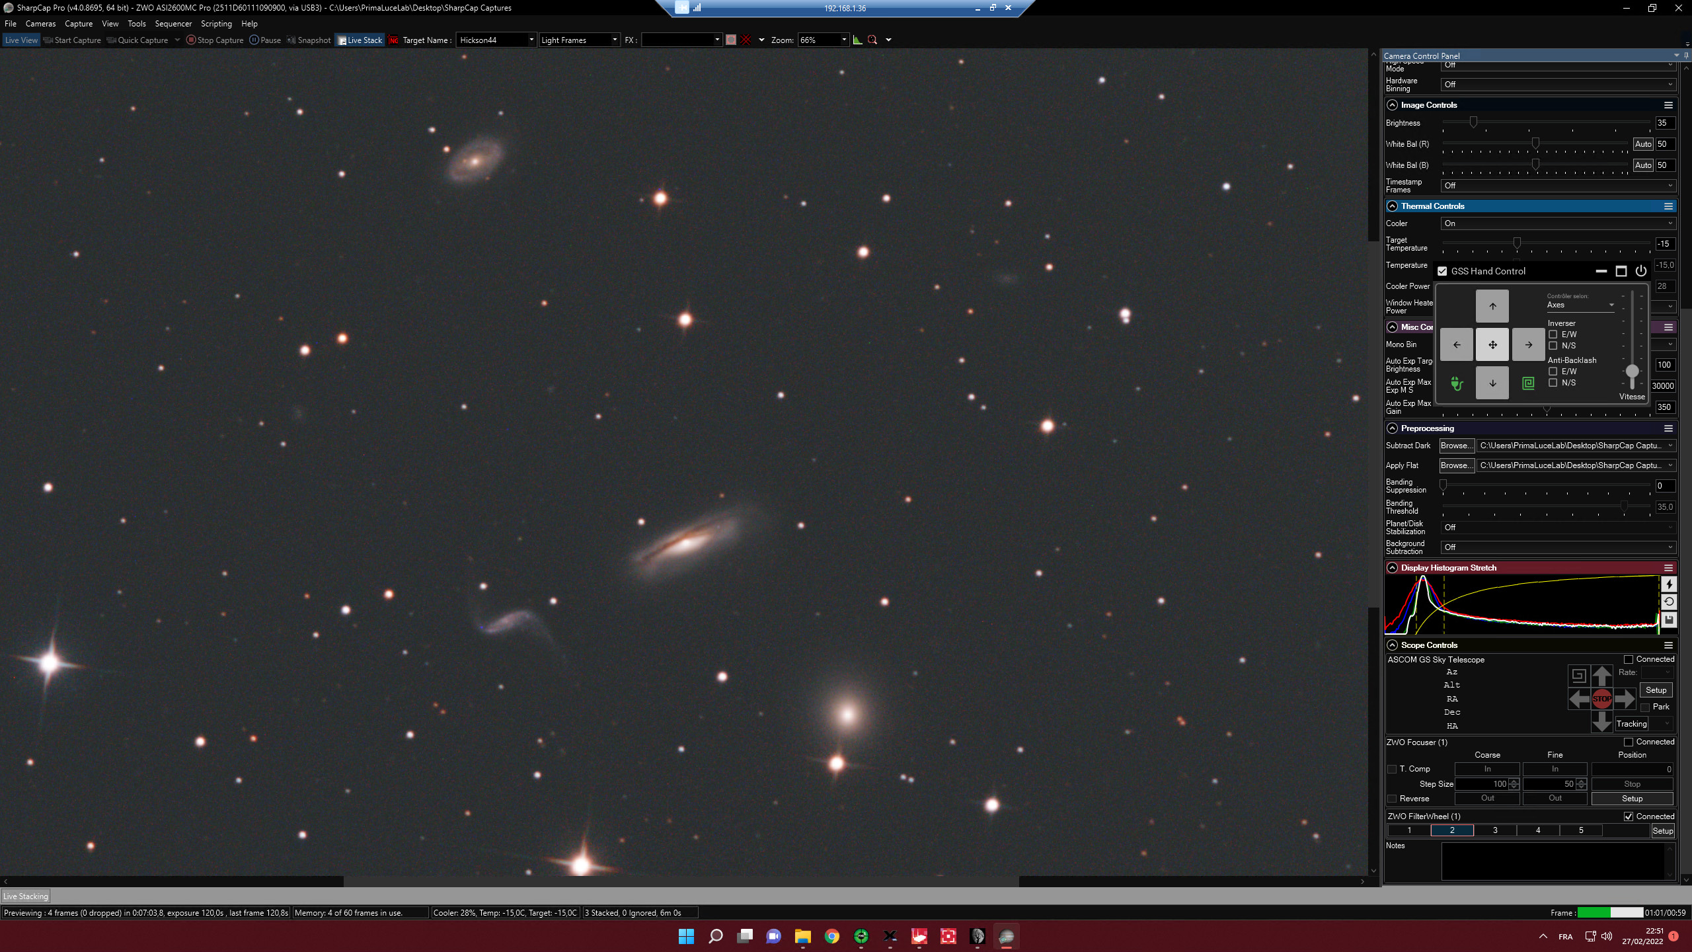Image resolution: width=1692 pixels, height=952 pixels.
Task: Click the Thermal Controls section menu icon
Action: 1668,206
